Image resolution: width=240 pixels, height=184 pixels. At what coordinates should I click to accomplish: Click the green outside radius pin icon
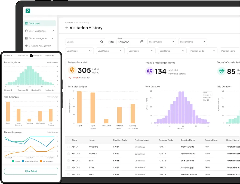pyautogui.click(x=221, y=71)
